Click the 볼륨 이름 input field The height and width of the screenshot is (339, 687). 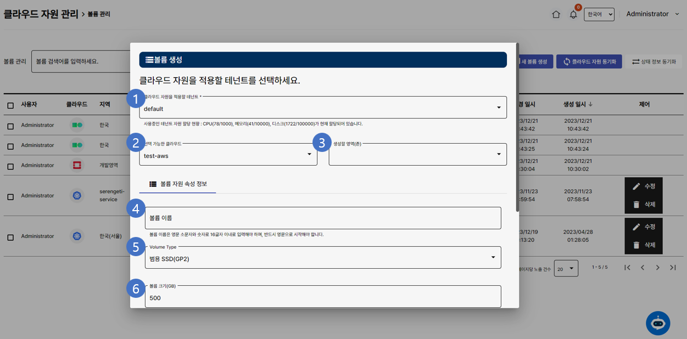pyautogui.click(x=322, y=218)
